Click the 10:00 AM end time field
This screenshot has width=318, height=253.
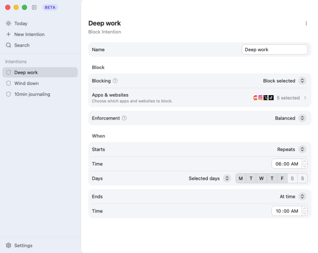click(287, 211)
